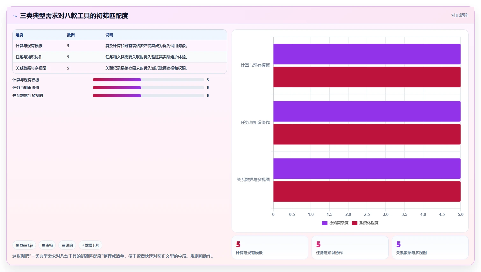
Task: Click the 2.5 x-axis tick label
Action: click(367, 215)
